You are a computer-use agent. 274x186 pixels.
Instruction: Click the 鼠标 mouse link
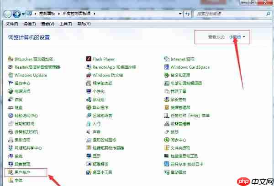click(x=174, y=132)
